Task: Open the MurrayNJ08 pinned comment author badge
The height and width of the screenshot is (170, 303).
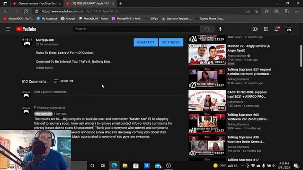Action: coord(44,114)
